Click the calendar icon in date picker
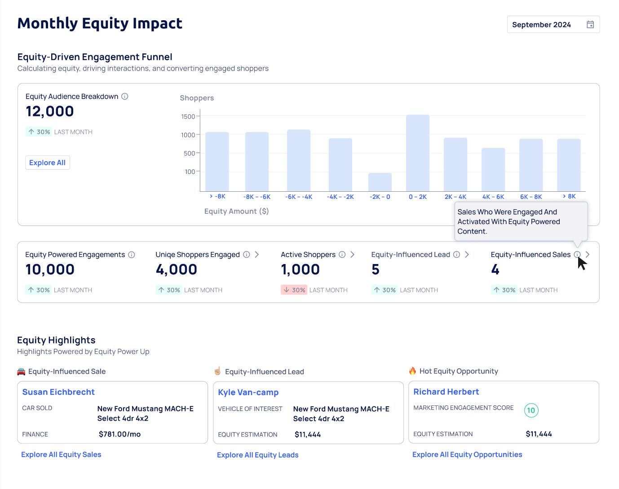Viewport: 619px width, 489px height. [x=590, y=25]
